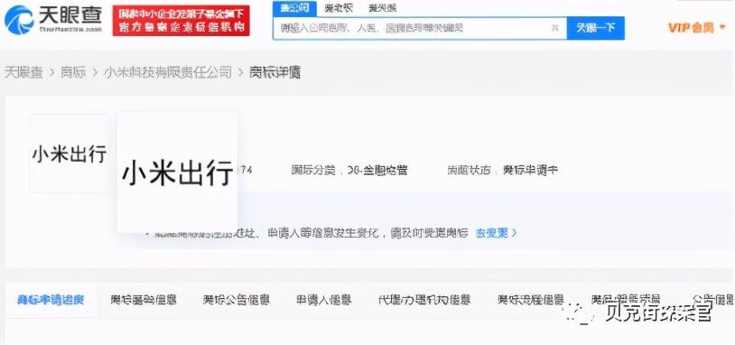Go to 天眼查 in the breadcrumb
Viewport: 735px width, 345px height.
(23, 72)
